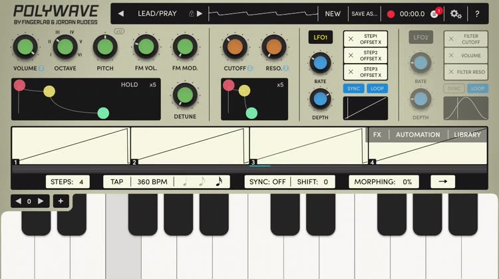
Task: Click the LFO1 DEPTH knob
Action: [x=320, y=99]
